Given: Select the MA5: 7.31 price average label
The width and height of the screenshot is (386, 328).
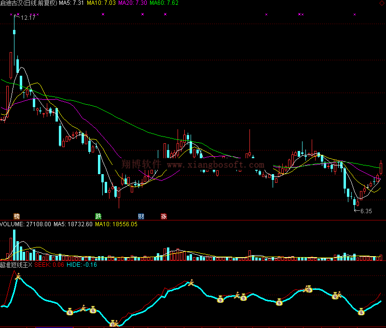Looking at the screenshot, I should pyautogui.click(x=71, y=3).
